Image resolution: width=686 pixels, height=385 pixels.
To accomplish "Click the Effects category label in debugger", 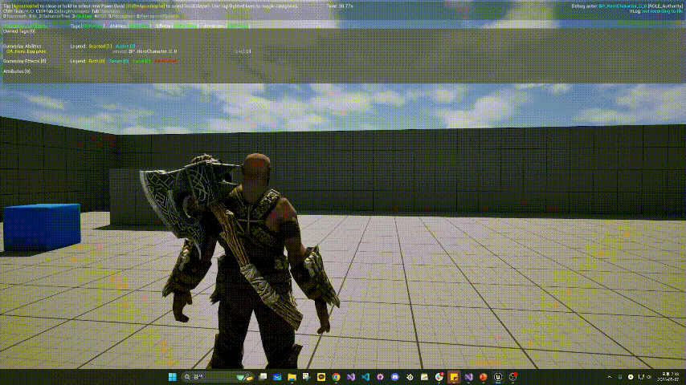I will click(163, 26).
